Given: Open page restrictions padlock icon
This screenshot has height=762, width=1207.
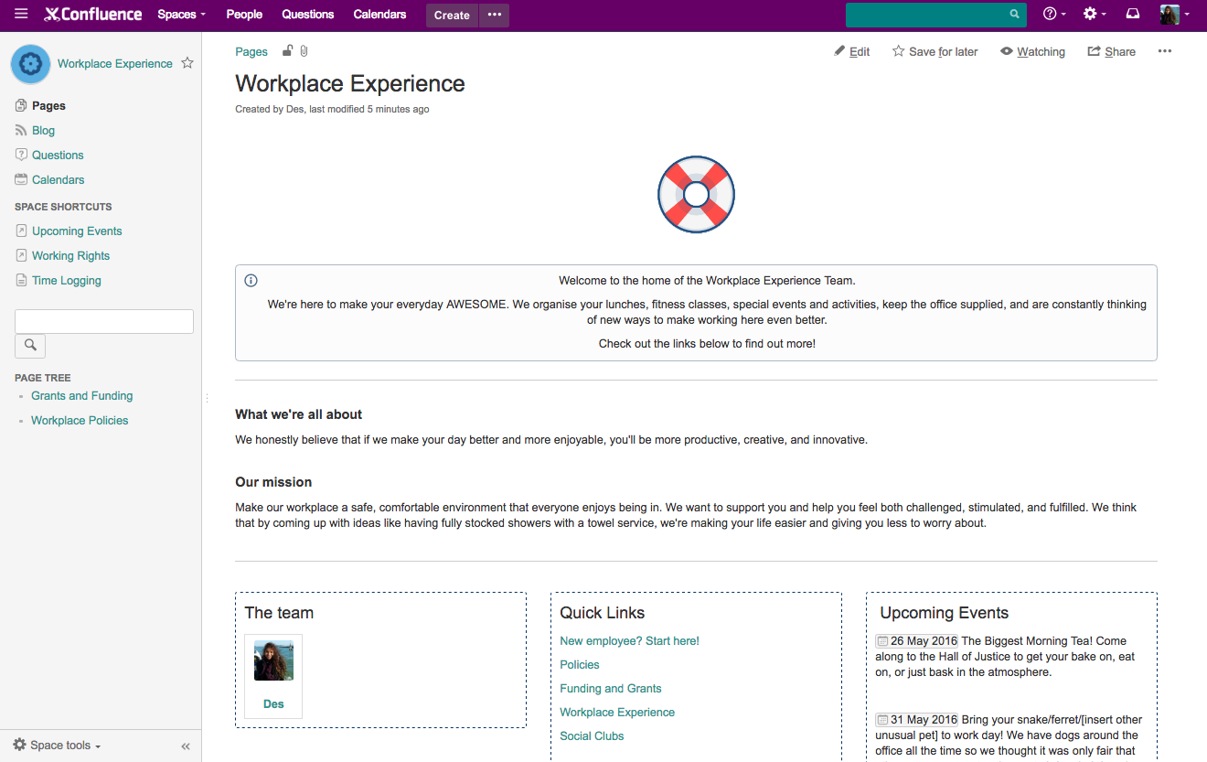Looking at the screenshot, I should pyautogui.click(x=286, y=51).
